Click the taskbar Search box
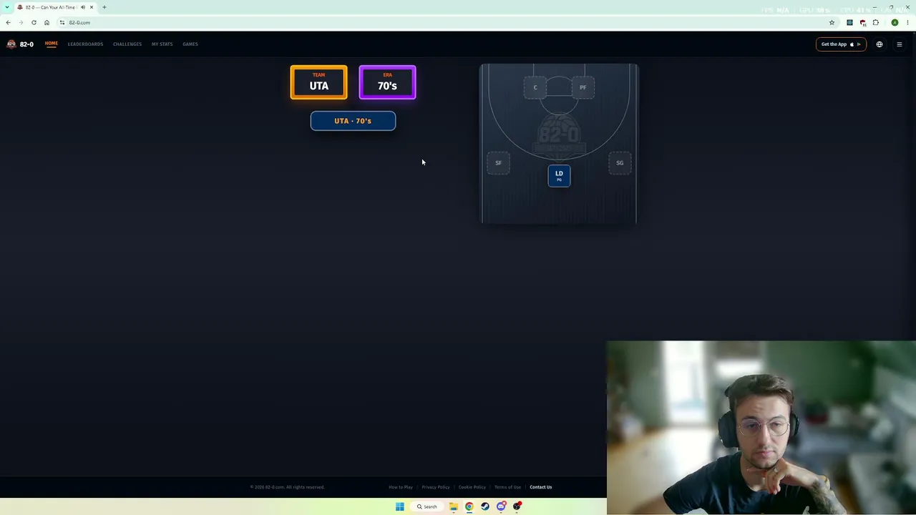Viewport: 916px width, 515px height. (x=427, y=506)
